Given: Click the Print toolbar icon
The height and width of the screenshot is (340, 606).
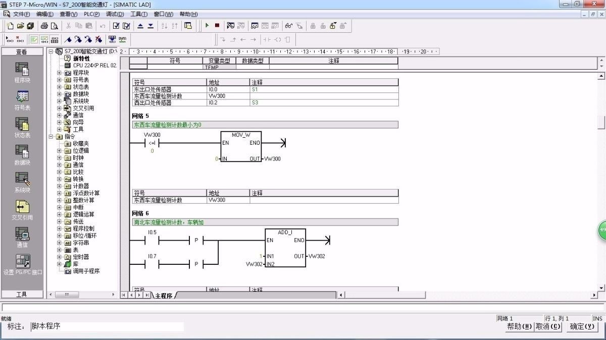Looking at the screenshot, I should click(44, 26).
